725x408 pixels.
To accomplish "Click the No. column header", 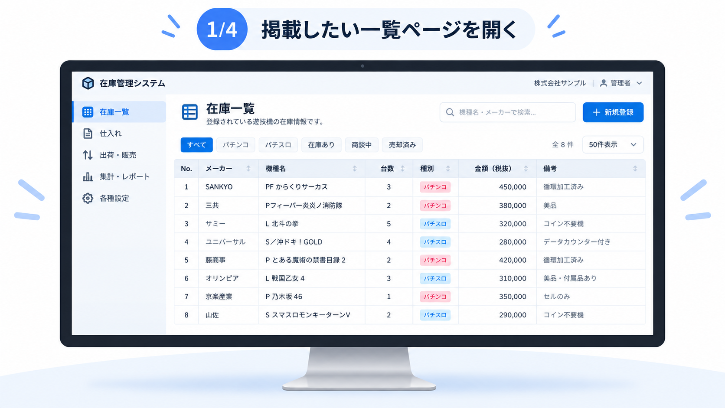I will [x=186, y=169].
